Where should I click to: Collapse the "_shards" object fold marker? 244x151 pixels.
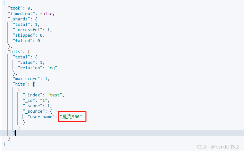[0, 19]
